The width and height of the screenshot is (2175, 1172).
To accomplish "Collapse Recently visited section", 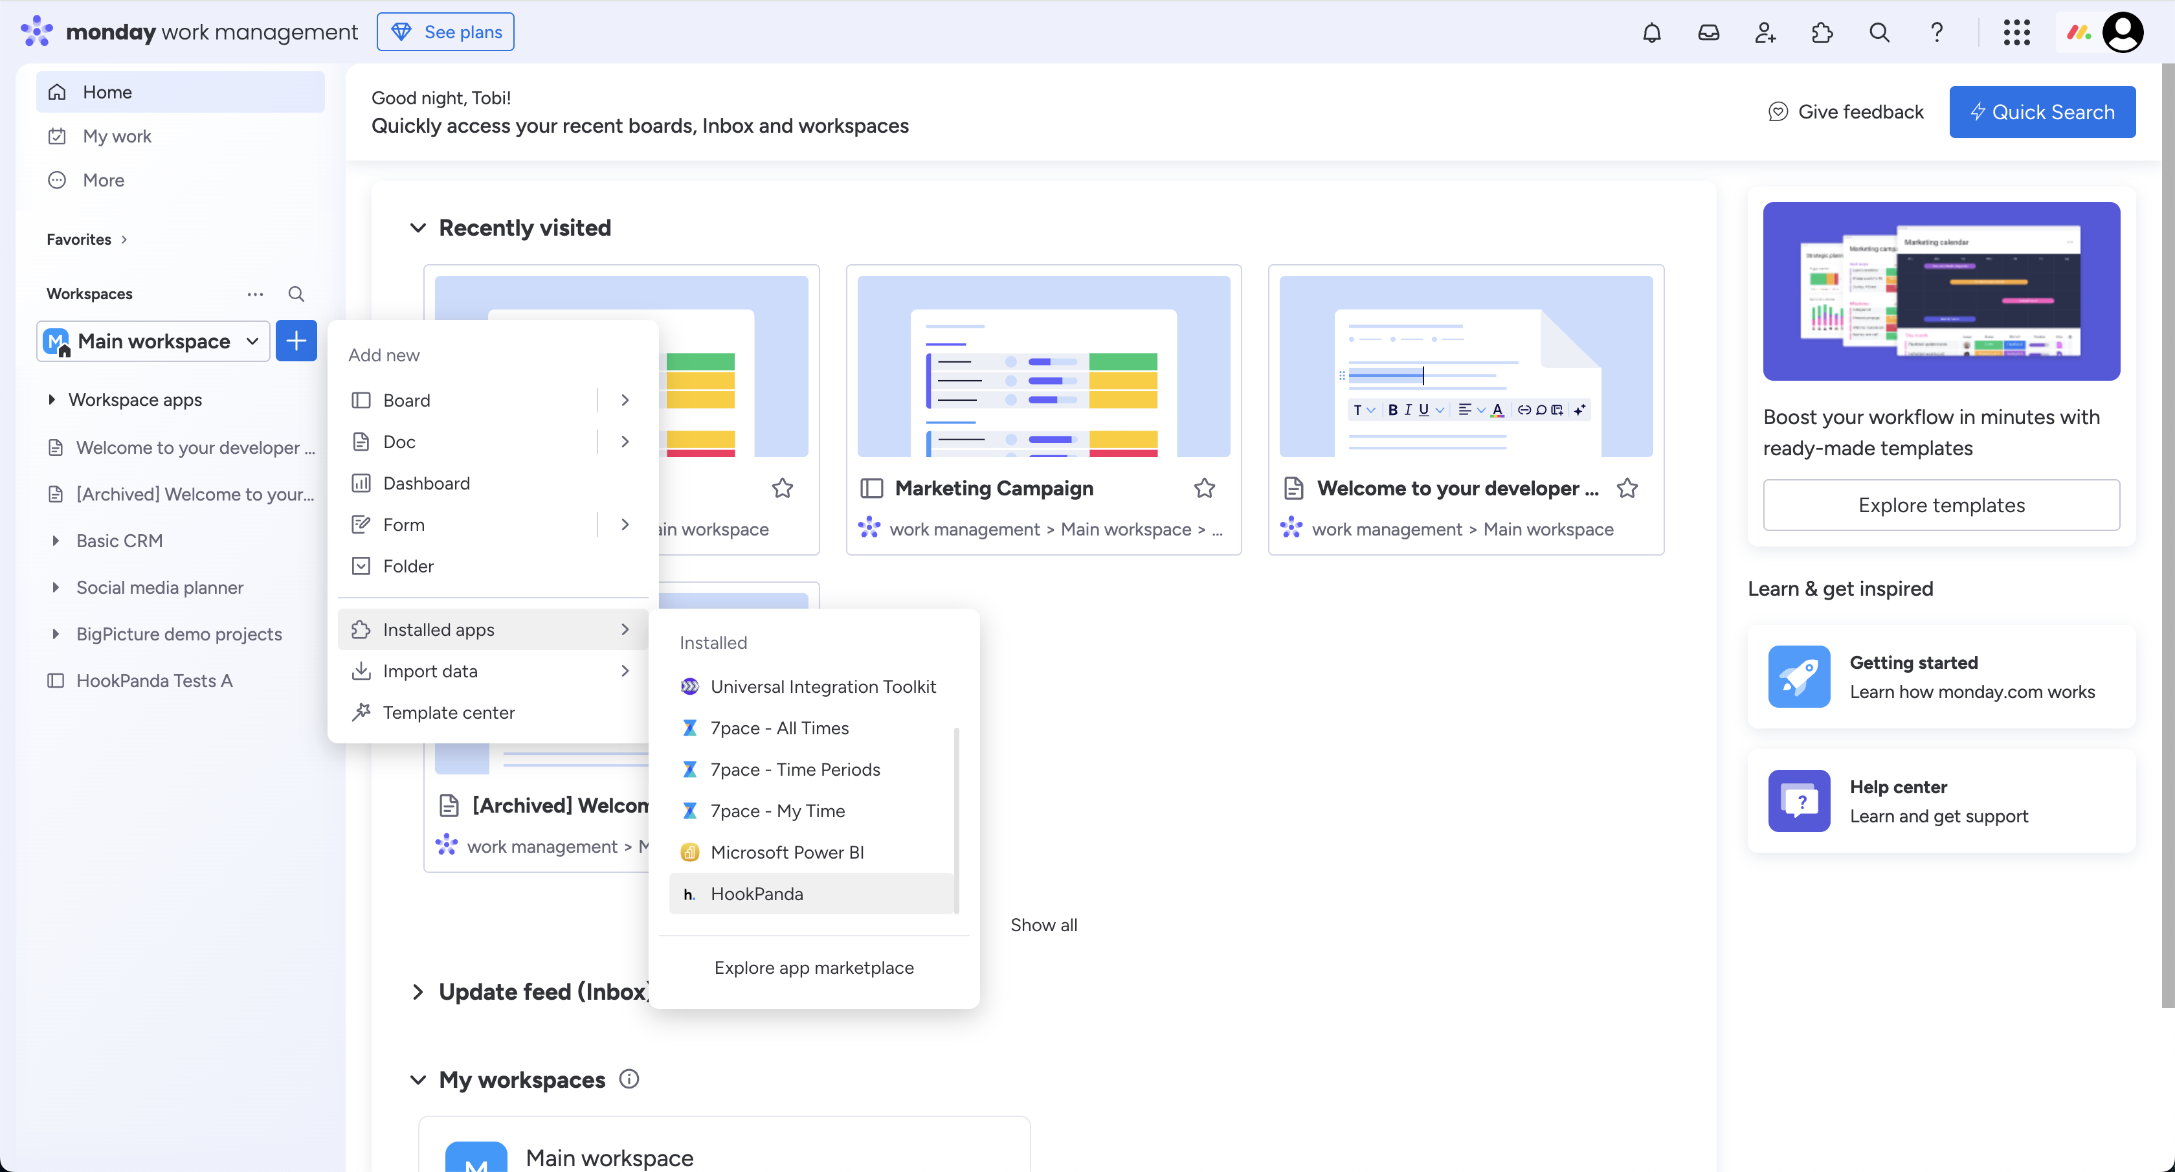I will (x=418, y=228).
